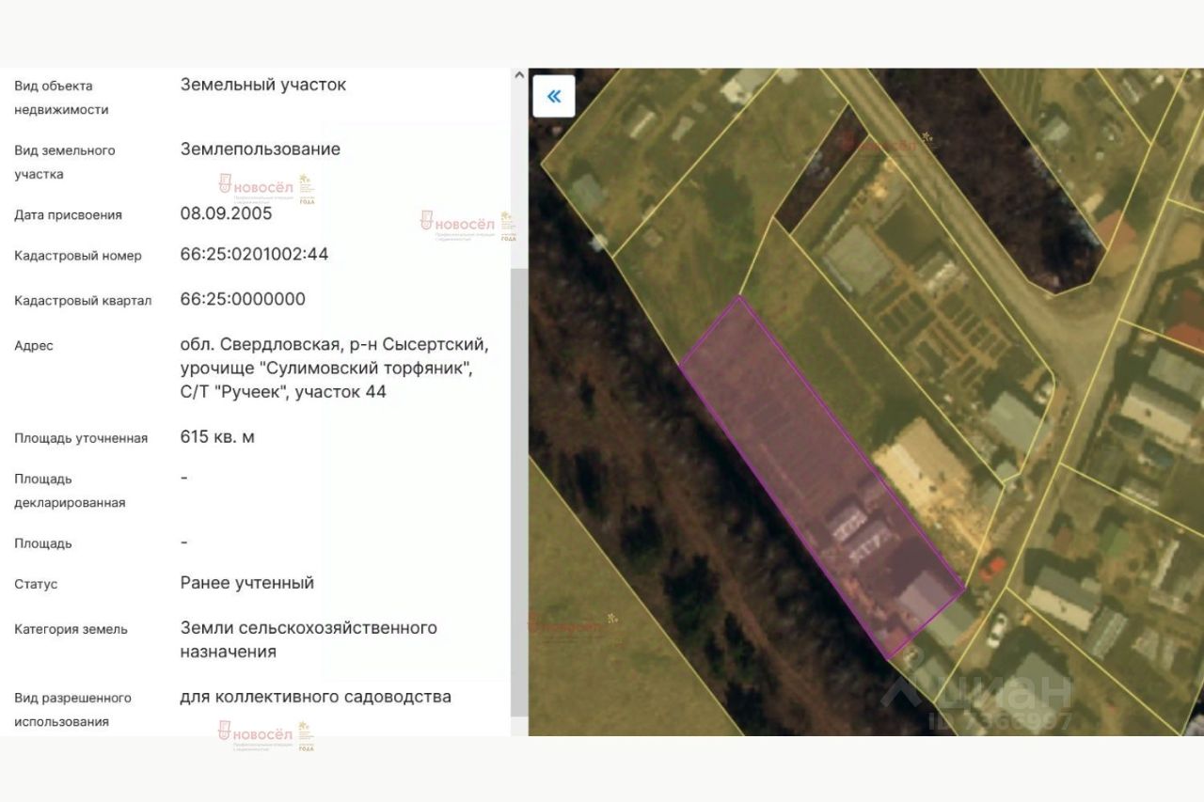This screenshot has width=1204, height=802.
Task: Click the Землепользование land type value
Action: 261,149
